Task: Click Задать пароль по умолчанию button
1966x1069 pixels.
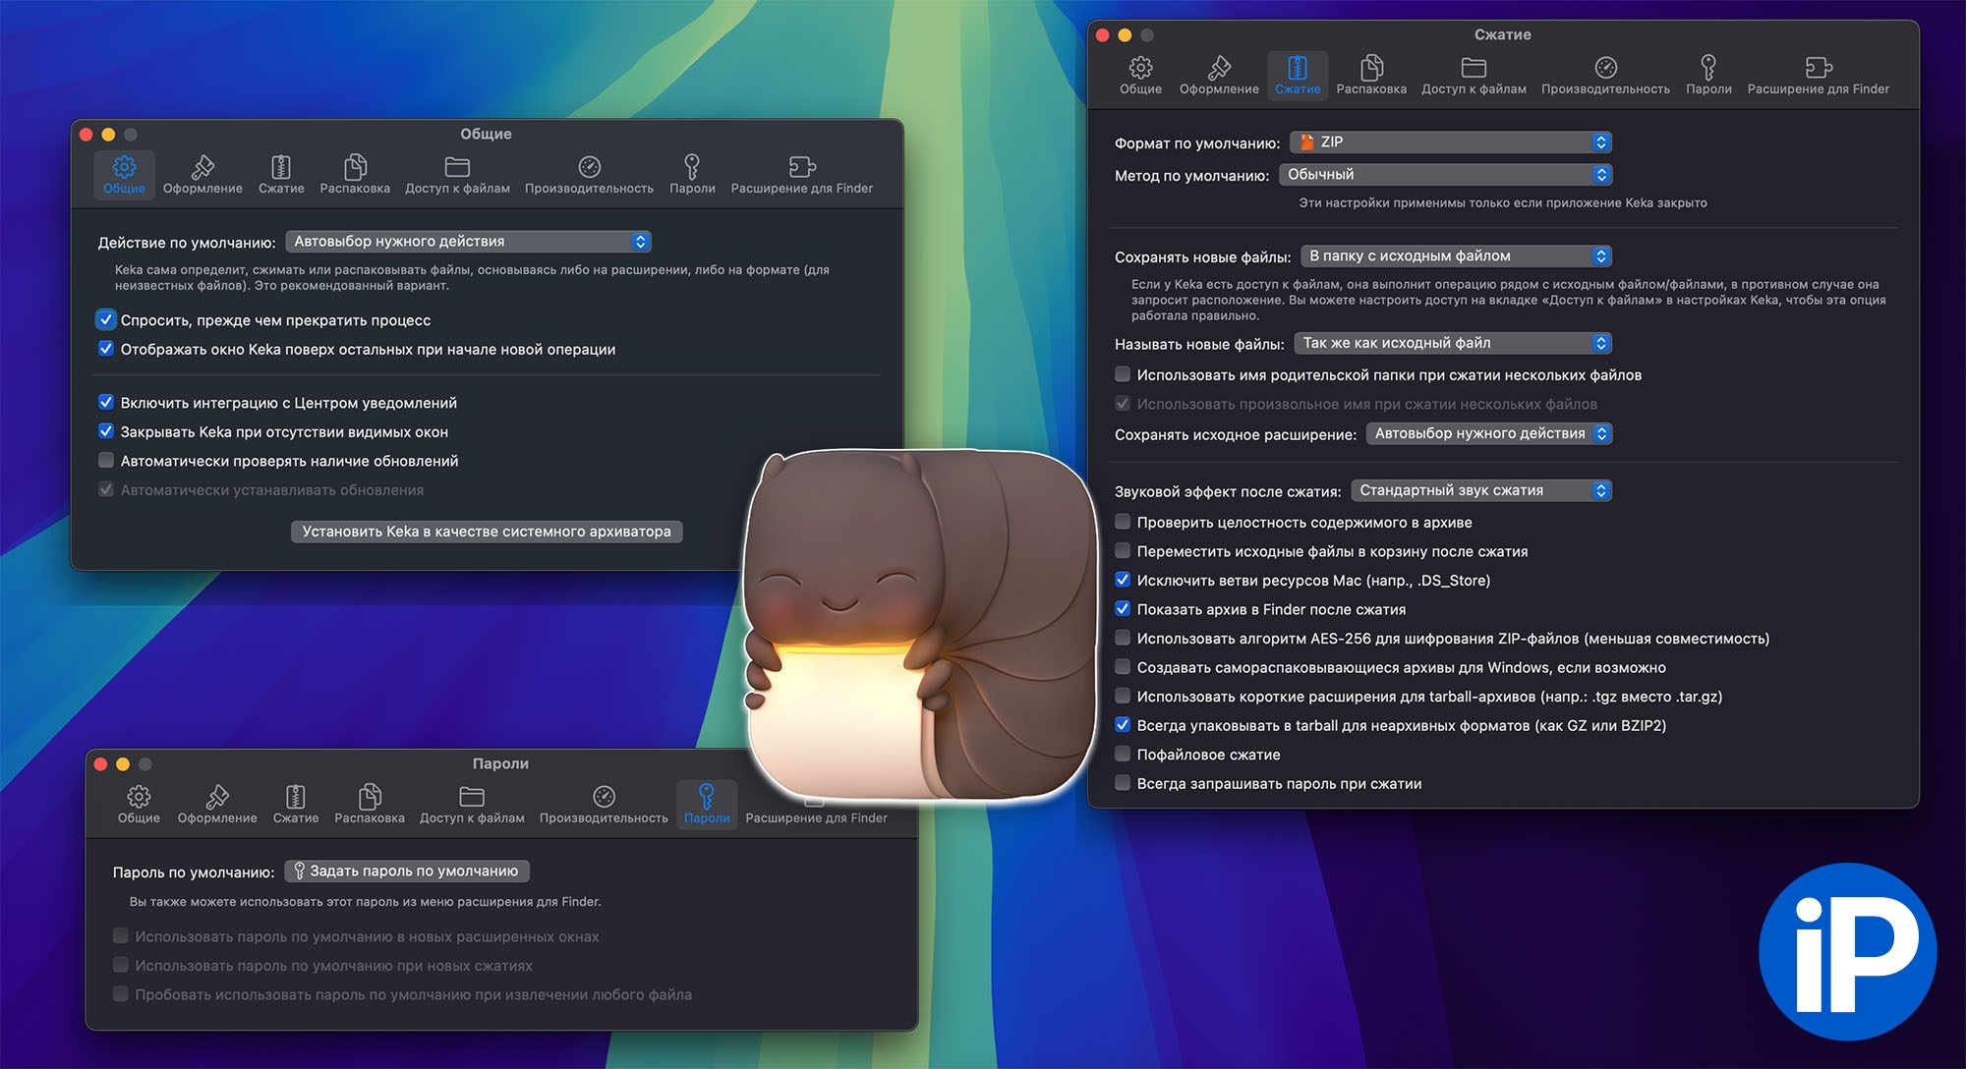Action: (407, 872)
